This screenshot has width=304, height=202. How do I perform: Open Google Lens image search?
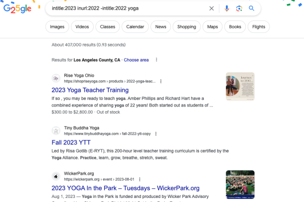click(239, 8)
